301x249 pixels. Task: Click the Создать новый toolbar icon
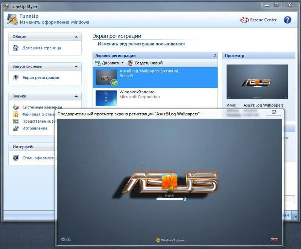[130, 63]
